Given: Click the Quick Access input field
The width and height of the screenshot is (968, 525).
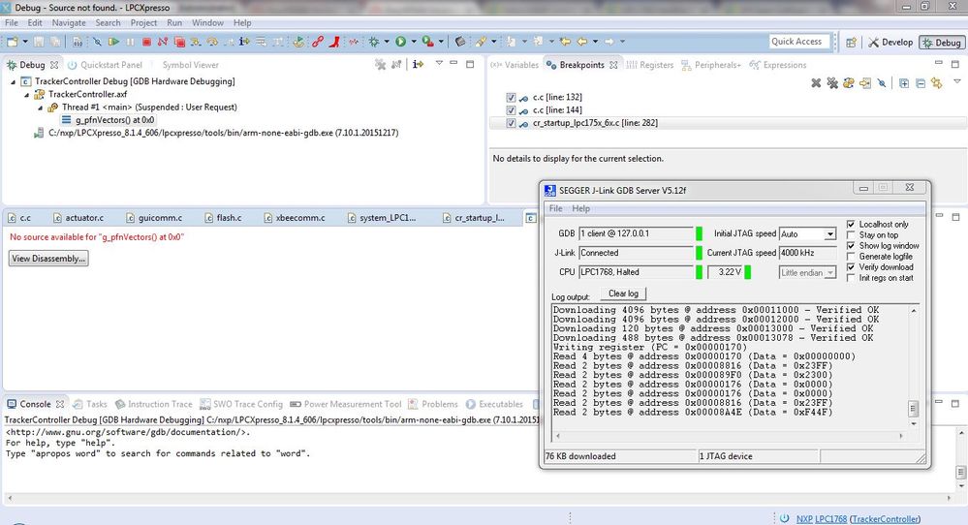Looking at the screenshot, I should 799,42.
